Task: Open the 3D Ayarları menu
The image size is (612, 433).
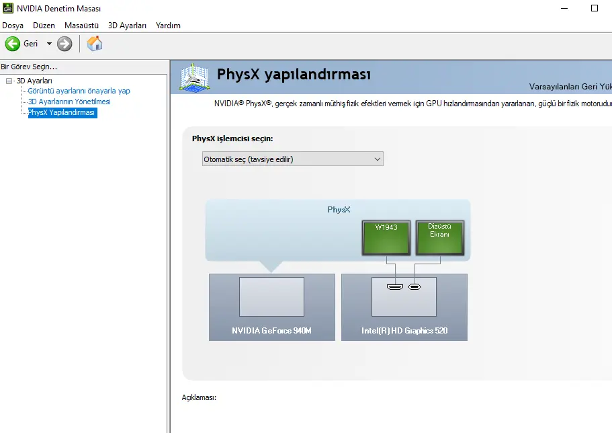Action: point(127,26)
